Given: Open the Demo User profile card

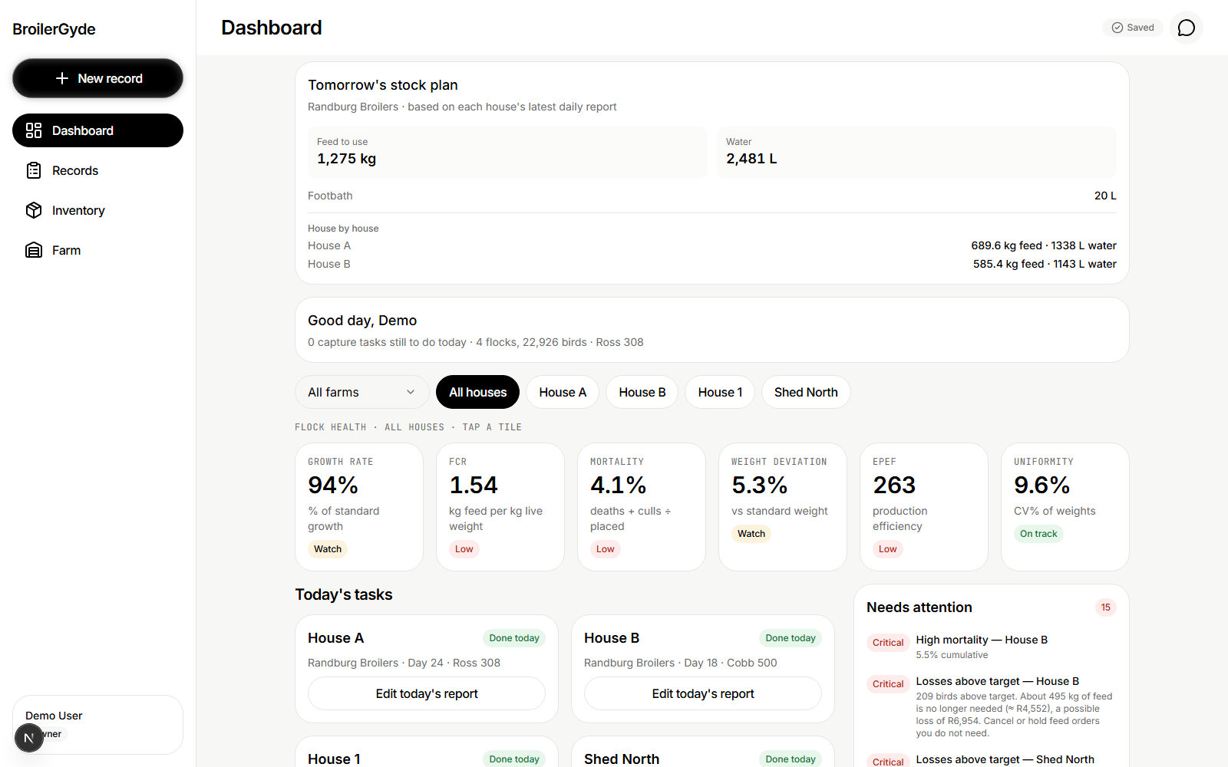Looking at the screenshot, I should (x=97, y=725).
